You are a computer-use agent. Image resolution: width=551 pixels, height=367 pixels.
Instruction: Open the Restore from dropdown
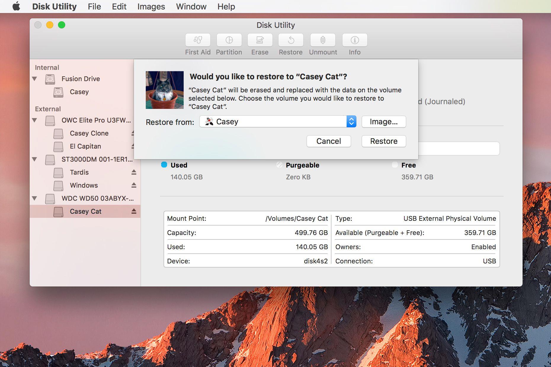(x=278, y=121)
